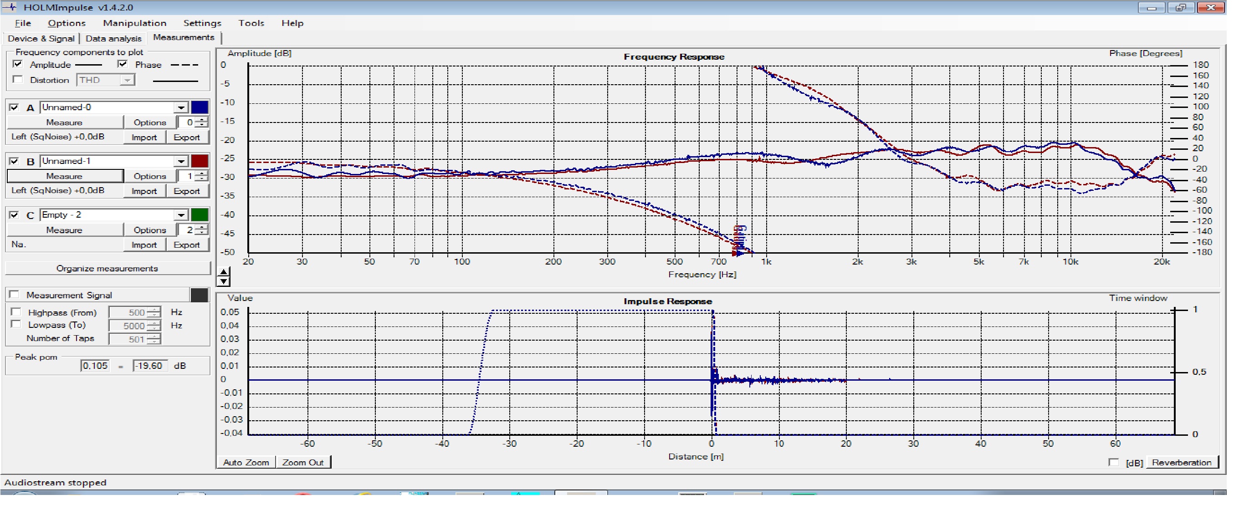
Task: Open the dark red swatch for B
Action: coord(200,161)
